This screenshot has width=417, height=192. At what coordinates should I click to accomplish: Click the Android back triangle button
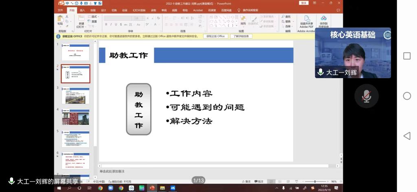(x=406, y=136)
